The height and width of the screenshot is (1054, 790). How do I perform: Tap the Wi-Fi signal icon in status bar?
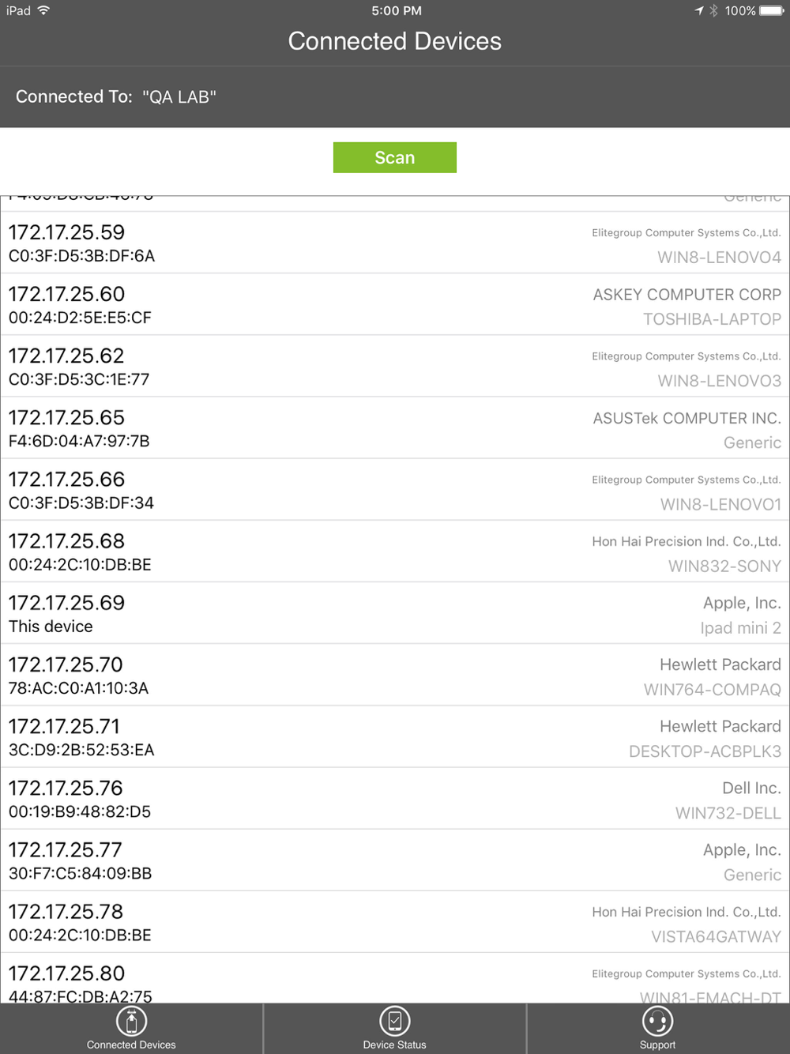[43, 10]
